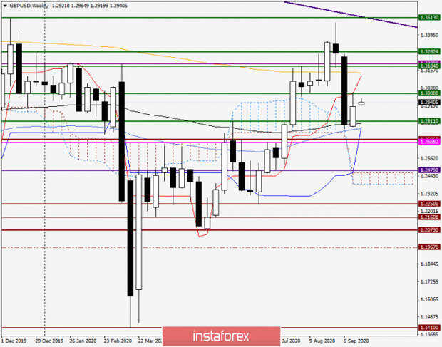This screenshot has width=442, height=347.
Task: Click the GBPUSD,Weekly chart title text
Action: pos(29,6)
